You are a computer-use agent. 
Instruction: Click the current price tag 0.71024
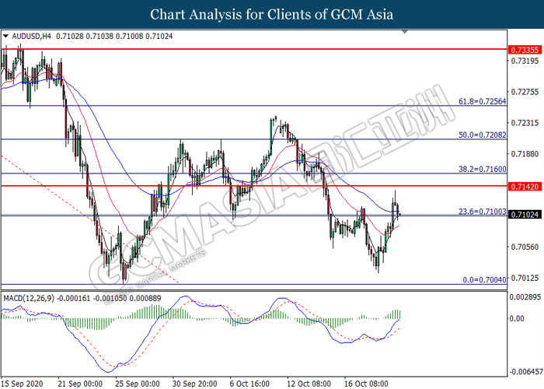[x=525, y=215]
